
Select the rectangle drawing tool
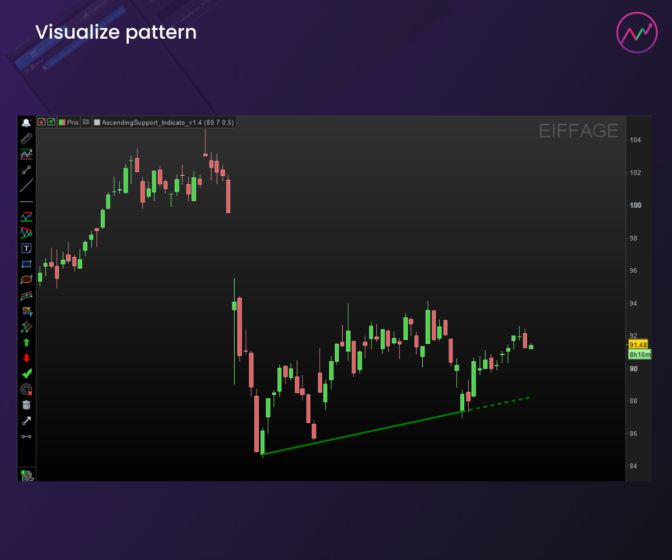(x=26, y=264)
